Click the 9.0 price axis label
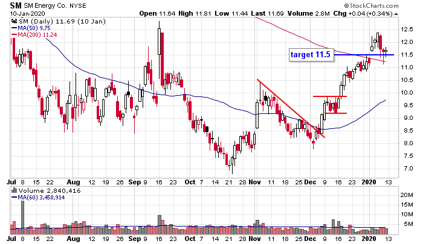Image resolution: width=423 pixels, height=244 pixels. coord(408,118)
